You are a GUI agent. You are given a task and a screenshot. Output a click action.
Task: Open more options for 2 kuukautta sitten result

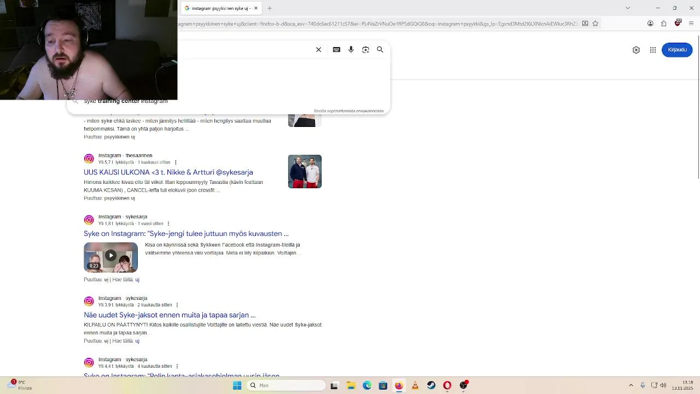[177, 305]
